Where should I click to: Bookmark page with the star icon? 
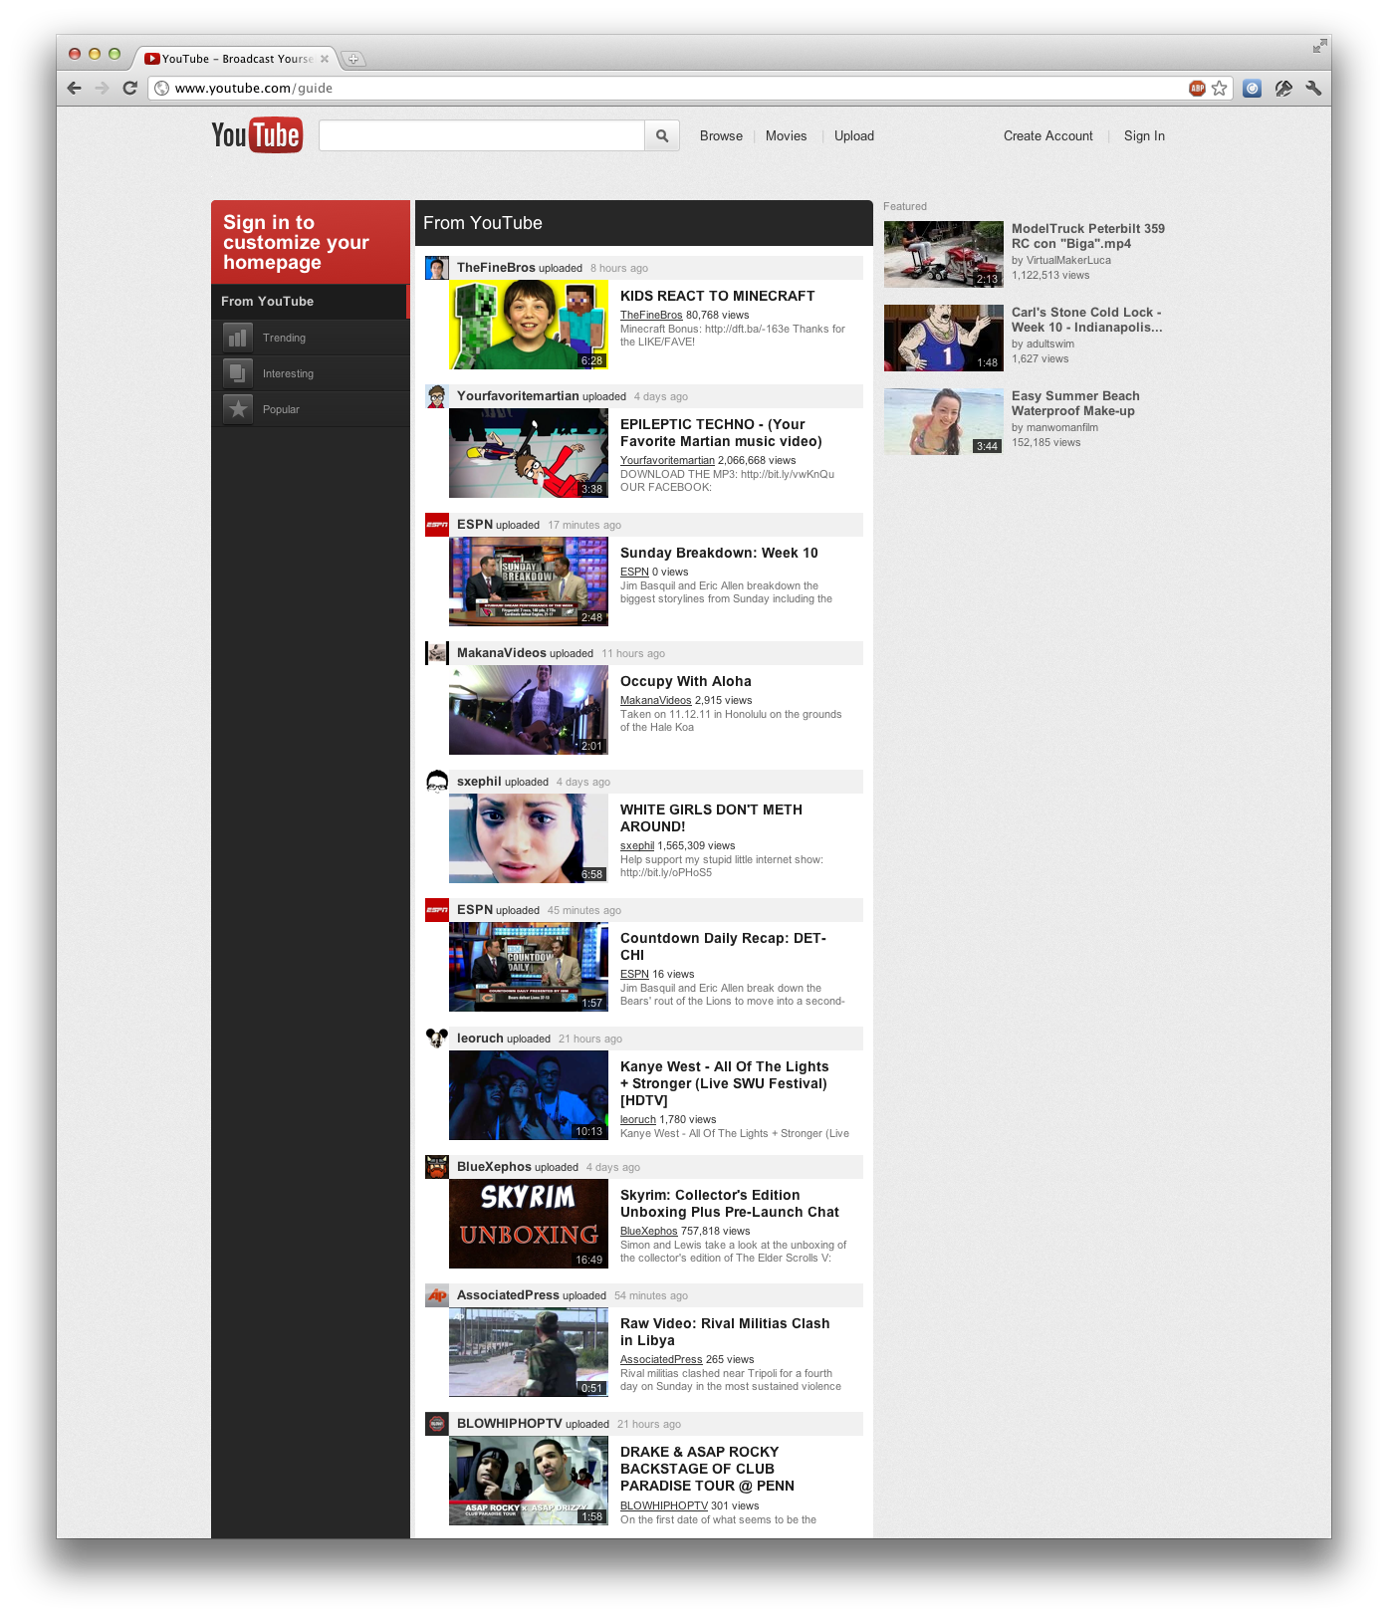(x=1220, y=89)
